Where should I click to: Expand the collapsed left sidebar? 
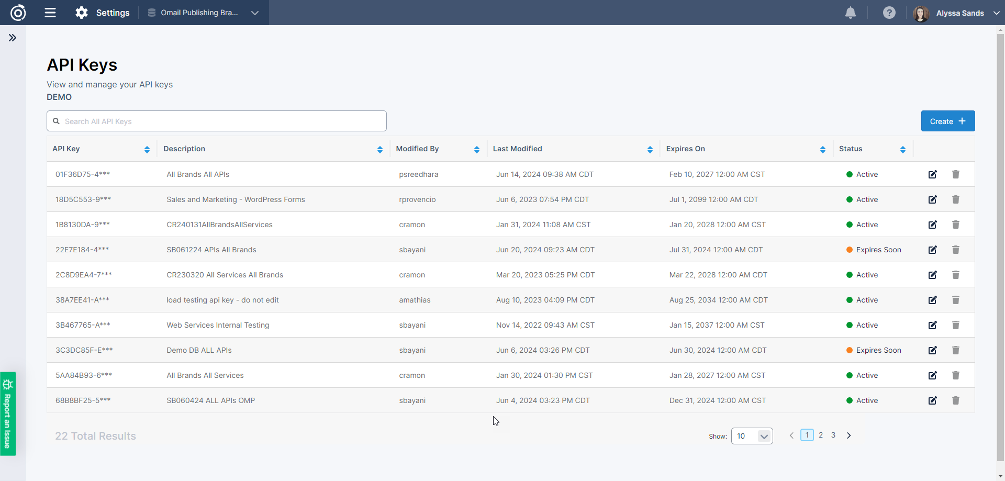(x=13, y=38)
